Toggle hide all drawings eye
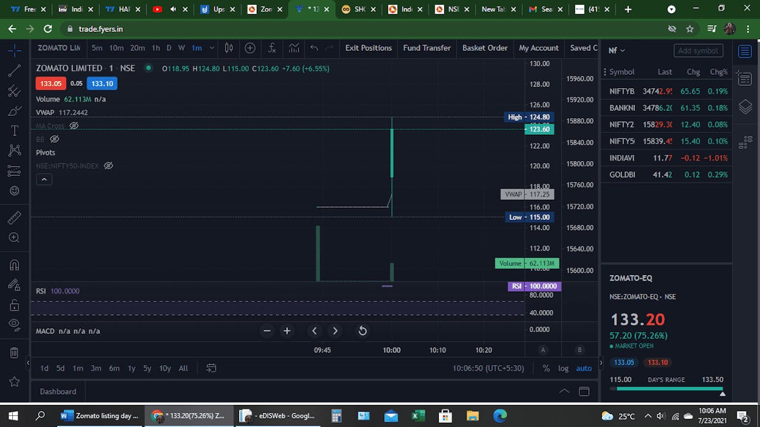This screenshot has width=760, height=427. click(x=15, y=324)
